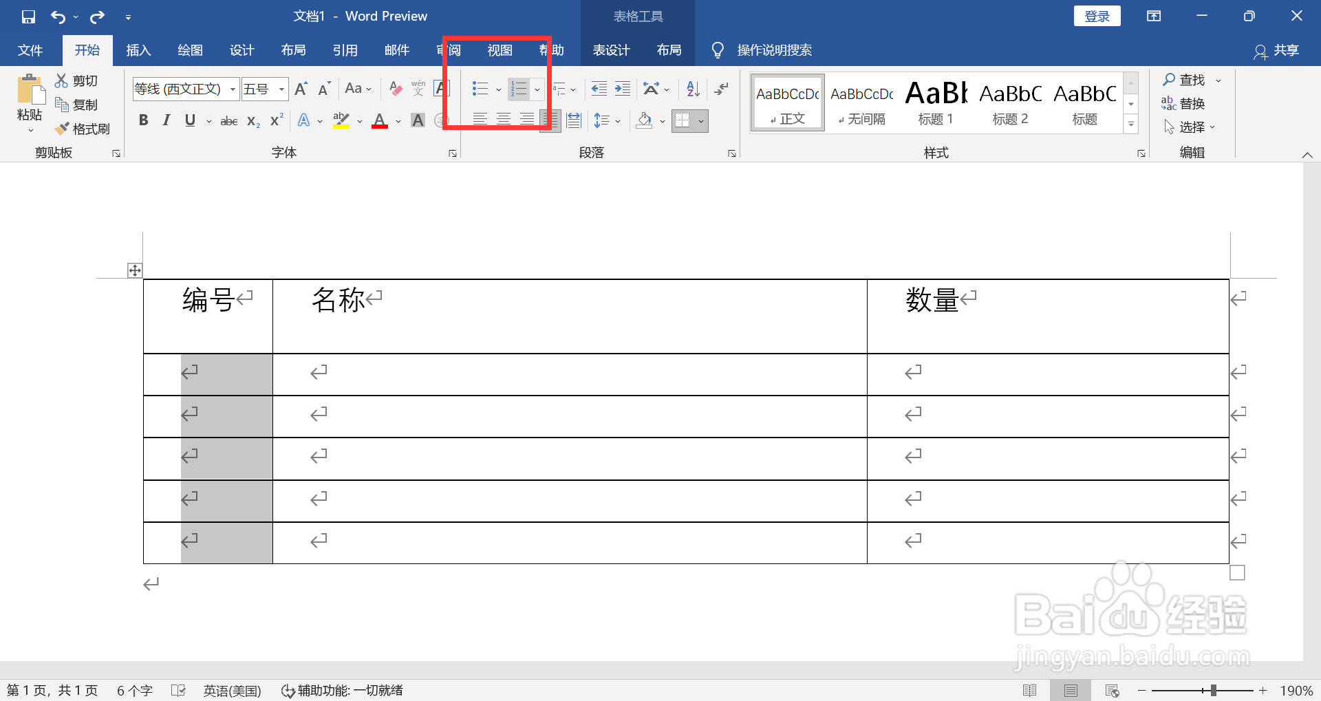Toggle the numbered list
The height and width of the screenshot is (701, 1321).
518,88
